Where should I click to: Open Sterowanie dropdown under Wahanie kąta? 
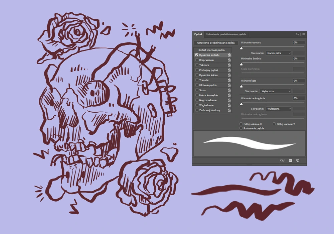pos(276,91)
